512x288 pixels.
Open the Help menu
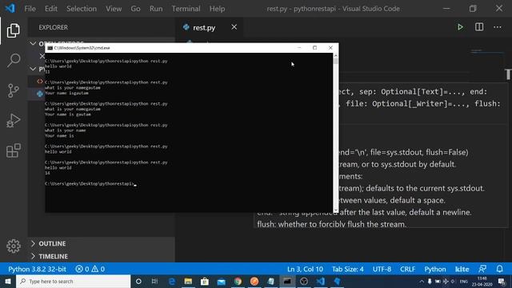[x=217, y=9]
